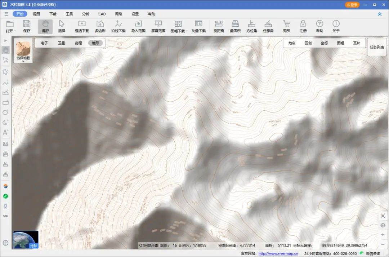Click the 地球 globe thumbnail

point(26,240)
